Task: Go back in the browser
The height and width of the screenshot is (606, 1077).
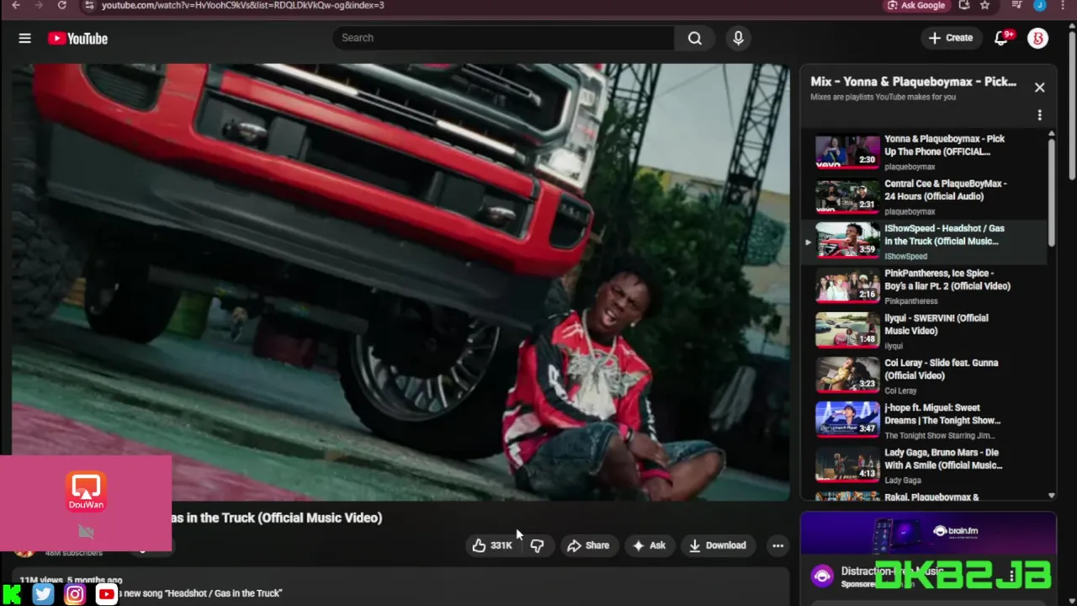Action: pyautogui.click(x=15, y=5)
